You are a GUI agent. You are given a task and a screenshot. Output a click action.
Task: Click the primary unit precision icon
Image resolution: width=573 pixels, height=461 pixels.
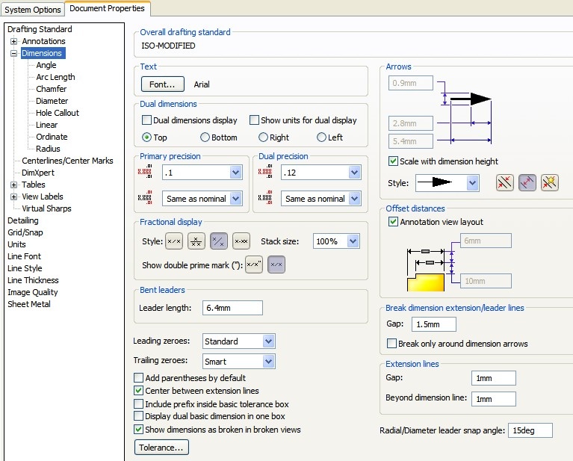pyautogui.click(x=145, y=171)
